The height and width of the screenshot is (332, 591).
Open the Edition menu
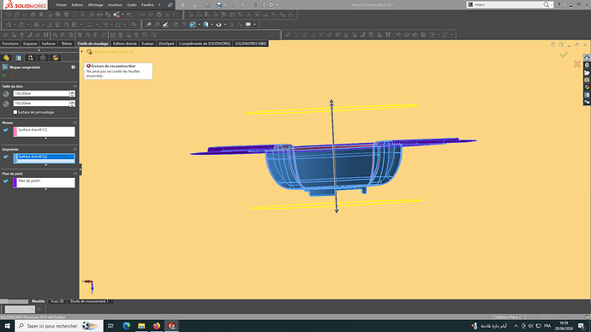pos(77,5)
